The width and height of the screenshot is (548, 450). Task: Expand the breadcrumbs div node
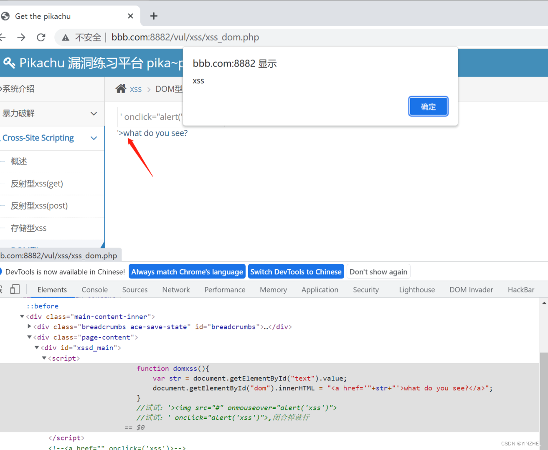pos(29,326)
